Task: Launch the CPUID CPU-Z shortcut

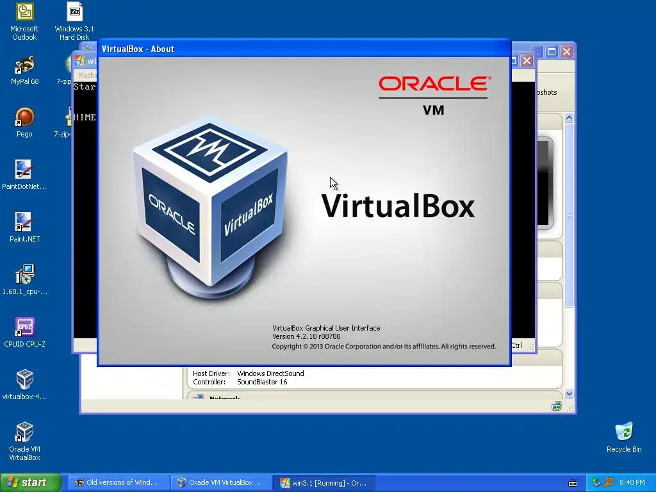Action: [24, 332]
